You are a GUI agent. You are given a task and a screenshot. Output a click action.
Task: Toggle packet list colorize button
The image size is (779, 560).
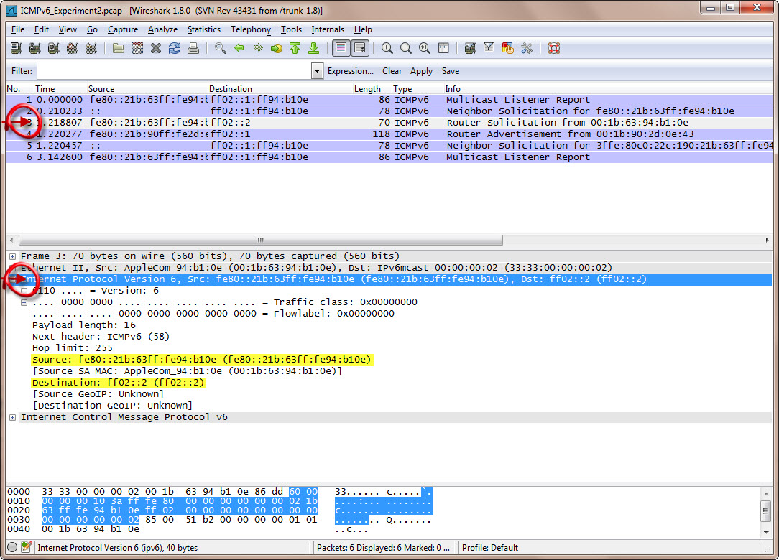point(341,48)
